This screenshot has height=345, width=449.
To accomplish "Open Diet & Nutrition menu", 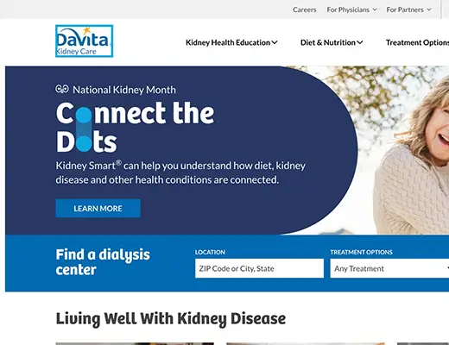I will 332,42.
